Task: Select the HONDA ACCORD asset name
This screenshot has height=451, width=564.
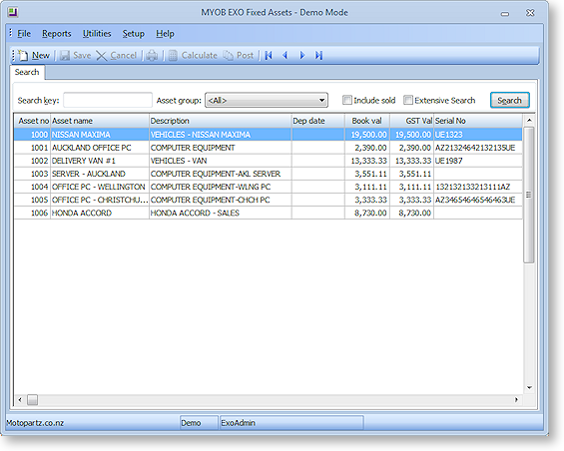Action: coord(82,213)
